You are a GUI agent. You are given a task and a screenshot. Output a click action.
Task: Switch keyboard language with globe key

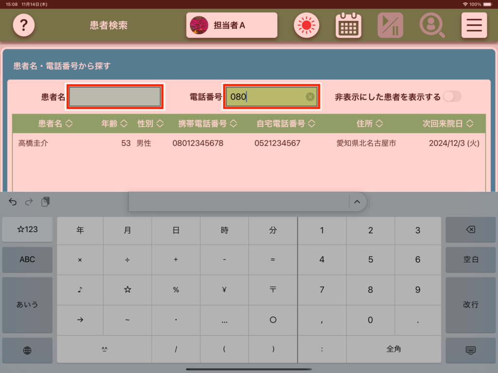27,350
